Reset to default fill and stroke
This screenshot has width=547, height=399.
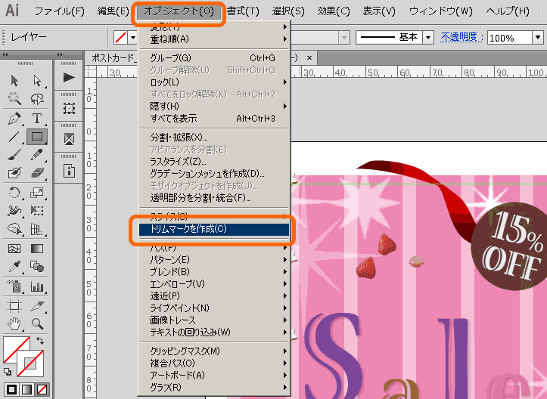click(x=8, y=371)
